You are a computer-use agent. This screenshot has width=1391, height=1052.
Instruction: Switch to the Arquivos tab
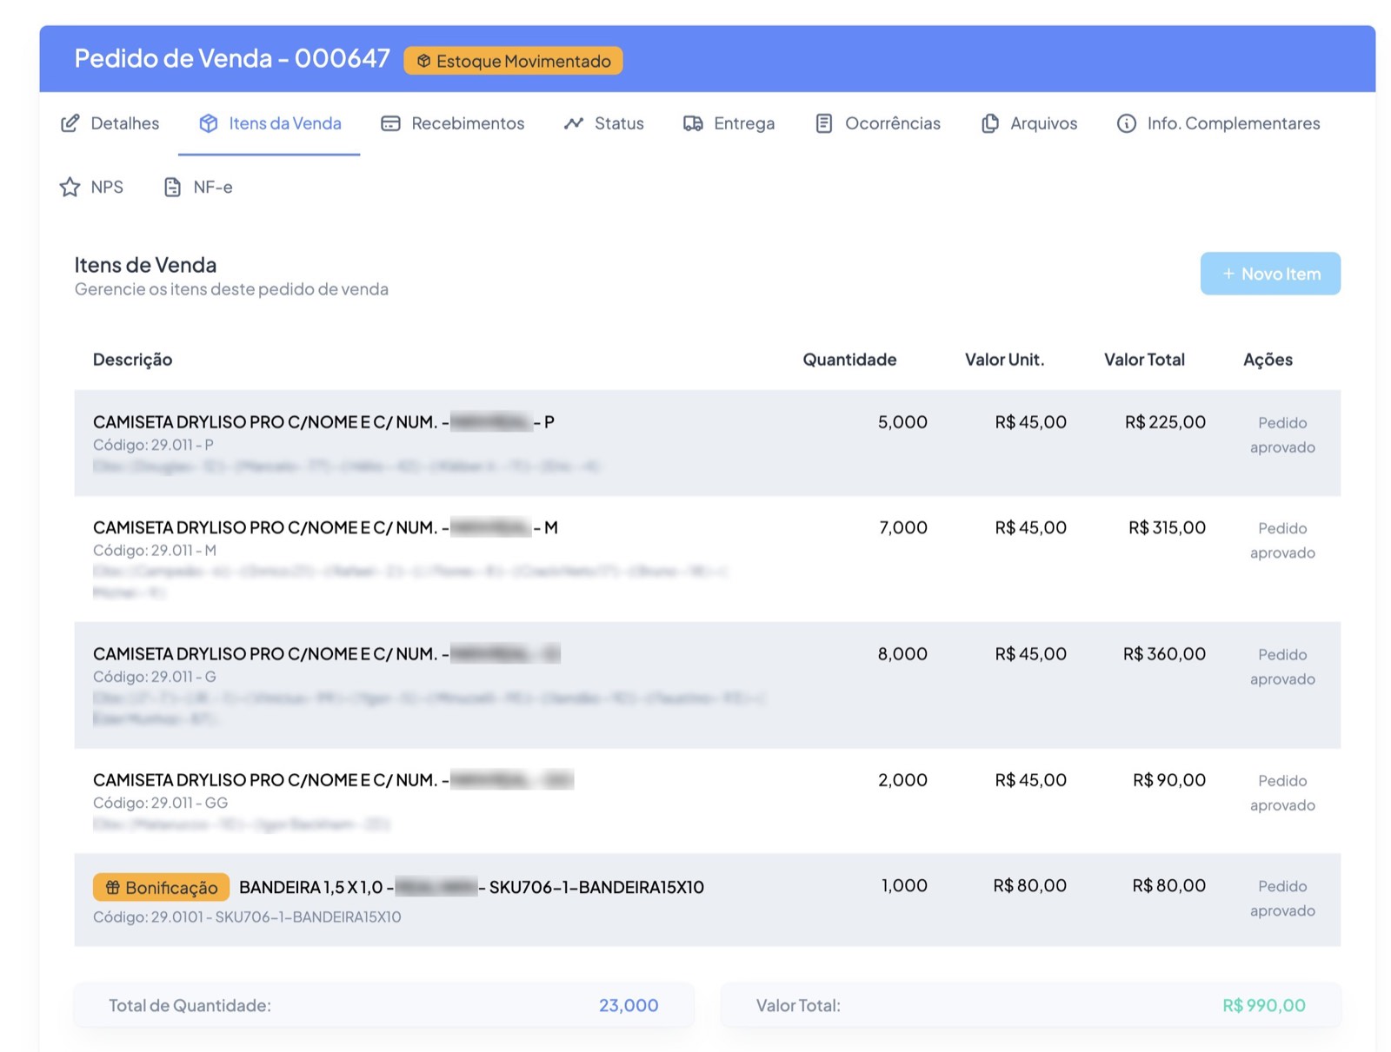(x=1028, y=123)
